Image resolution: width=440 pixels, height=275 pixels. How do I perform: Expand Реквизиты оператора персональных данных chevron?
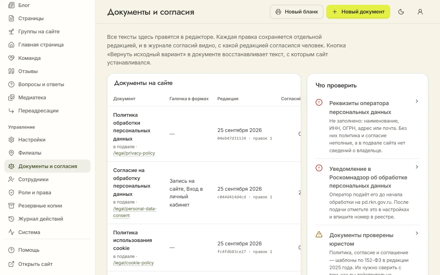click(417, 101)
